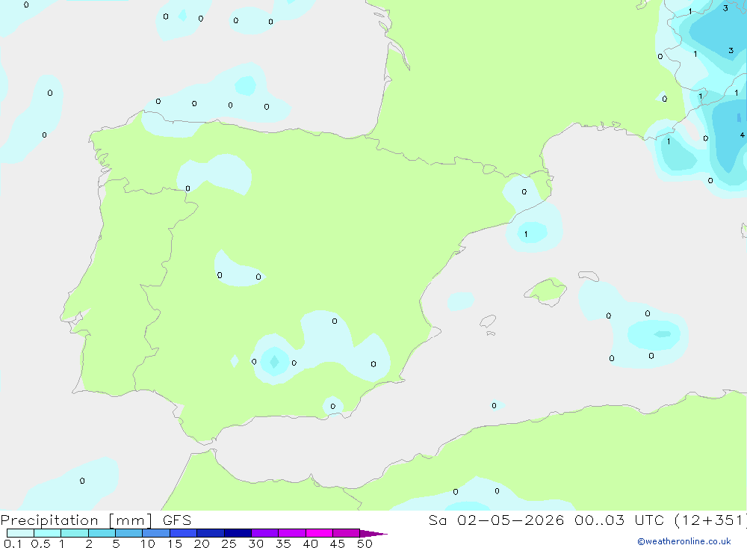The width and height of the screenshot is (747, 548).
Task: Click the '0.1' legend scale label
Action: tap(13, 544)
